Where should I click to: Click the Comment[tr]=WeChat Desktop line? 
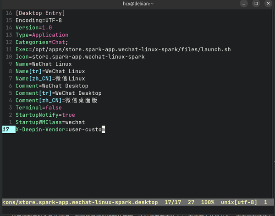tap(58, 93)
